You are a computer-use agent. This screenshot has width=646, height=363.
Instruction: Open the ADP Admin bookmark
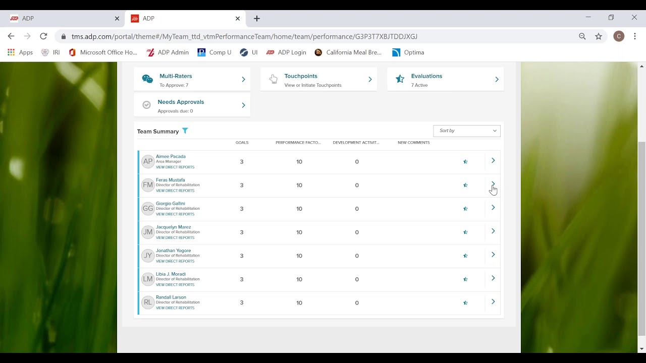168,52
